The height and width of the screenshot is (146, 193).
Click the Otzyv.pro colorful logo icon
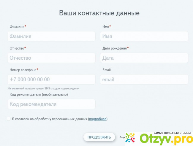[x=130, y=138]
